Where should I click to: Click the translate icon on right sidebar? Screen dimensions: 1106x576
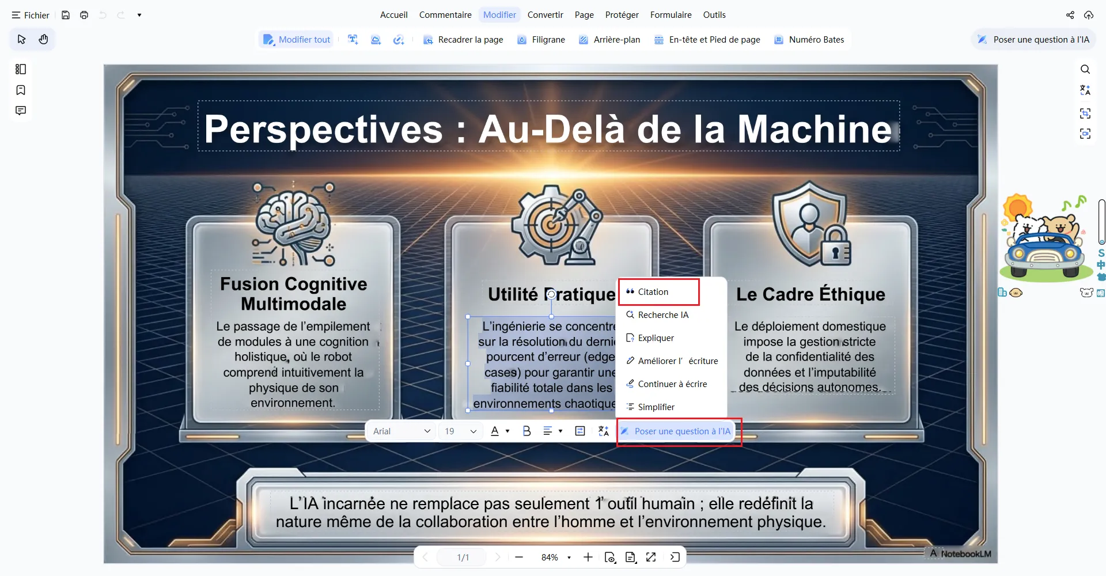(x=1085, y=90)
